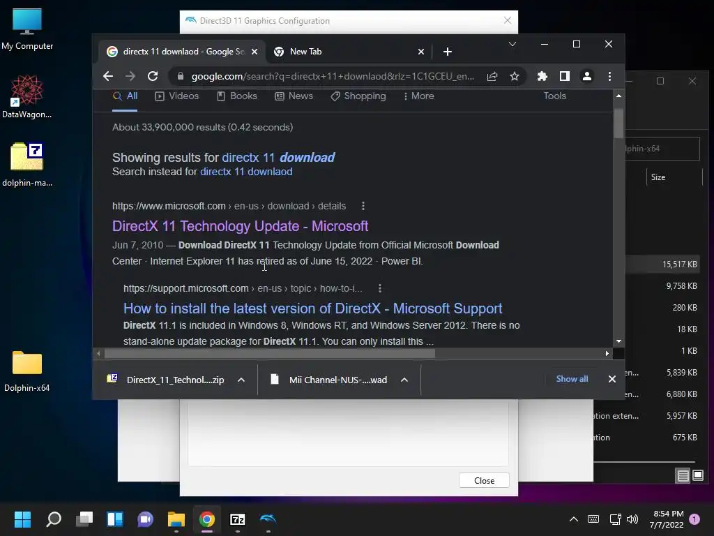Click the vertical scrollbar thumb in Chrome
The image size is (714, 536).
click(618, 123)
